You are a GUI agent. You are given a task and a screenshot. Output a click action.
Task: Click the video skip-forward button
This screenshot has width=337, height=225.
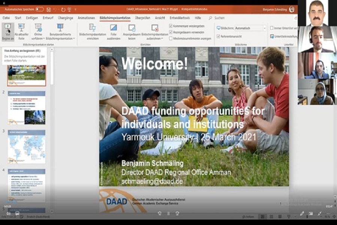click(177, 213)
